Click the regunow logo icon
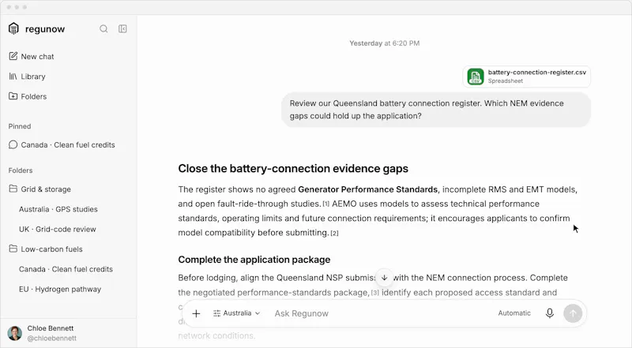The height and width of the screenshot is (348, 632). pyautogui.click(x=13, y=28)
